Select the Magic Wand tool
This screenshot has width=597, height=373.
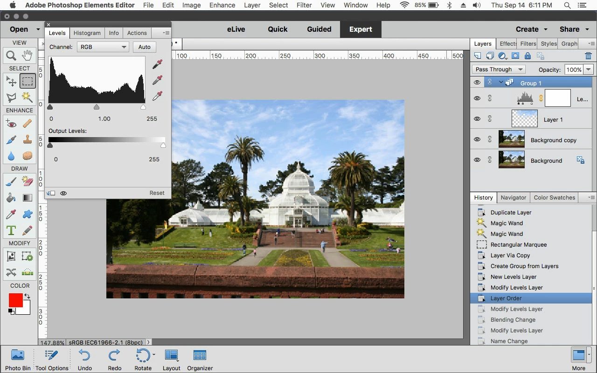[27, 97]
